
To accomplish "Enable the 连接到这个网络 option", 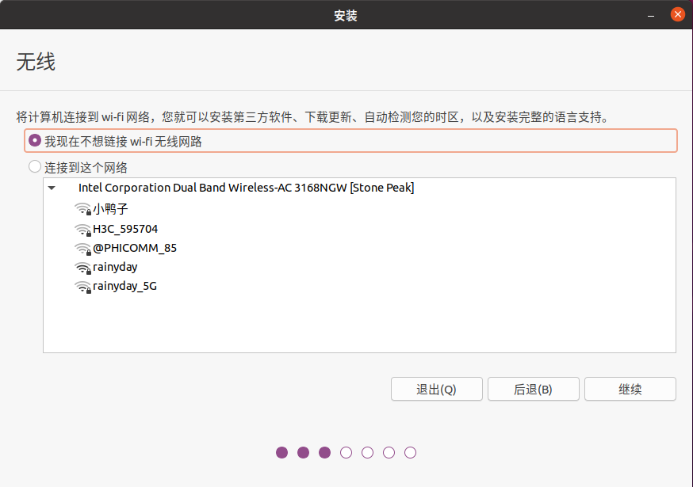I will [33, 166].
